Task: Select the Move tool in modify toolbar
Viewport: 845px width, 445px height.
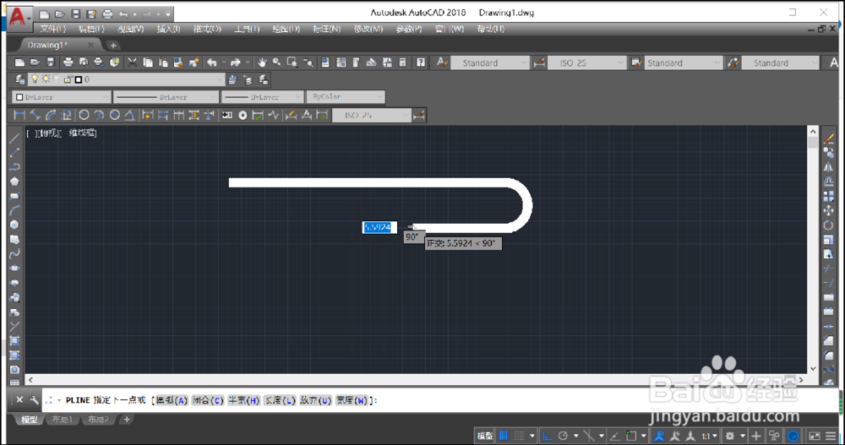Action: pyautogui.click(x=828, y=210)
